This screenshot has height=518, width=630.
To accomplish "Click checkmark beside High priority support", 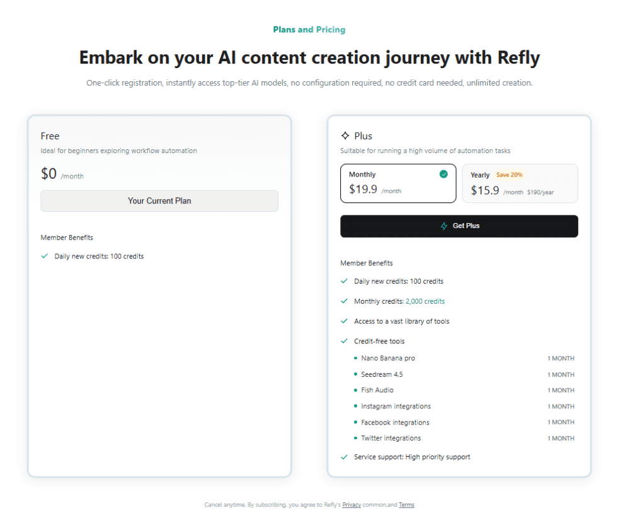I will tap(344, 457).
